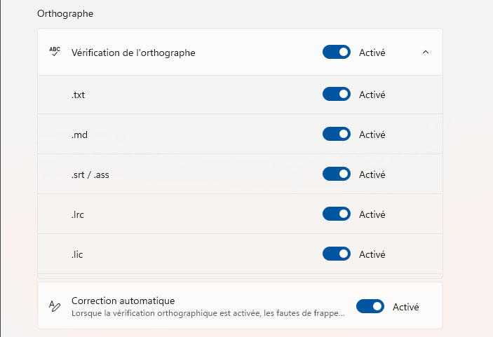Click Activé label beside Correction automatique toggle
Screen dimensions: 493x337
405,307
